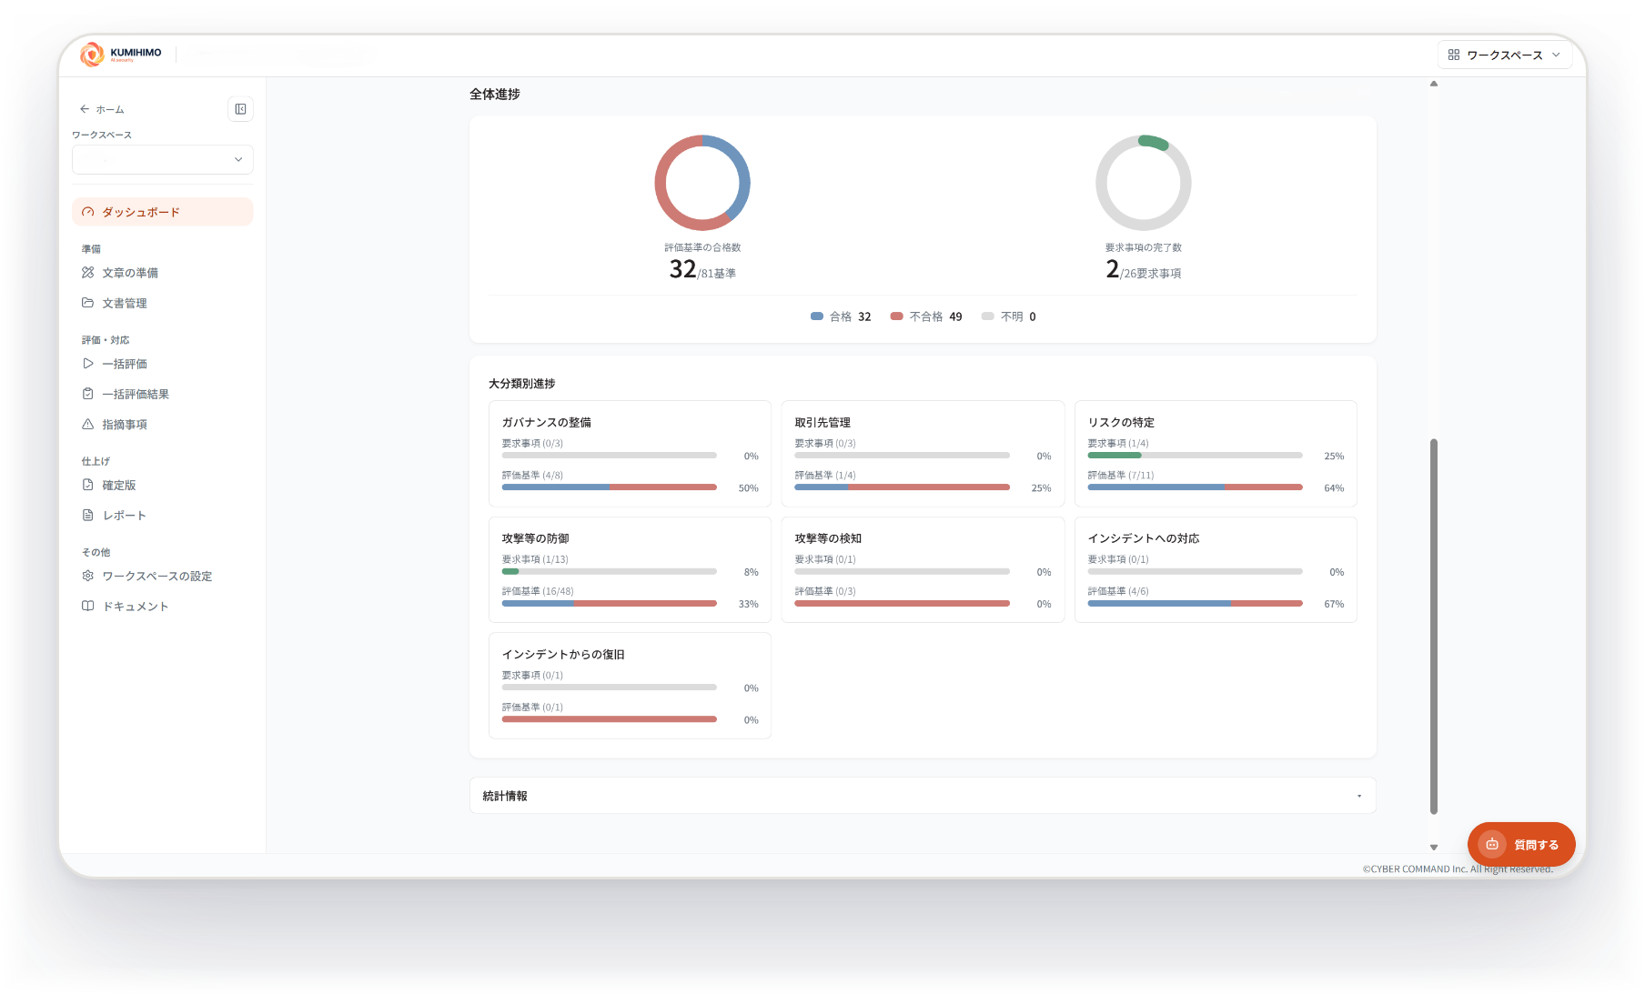This screenshot has height=994, width=1645.
Task: Select the インシデントからの復旧 card title
Action: 563,655
